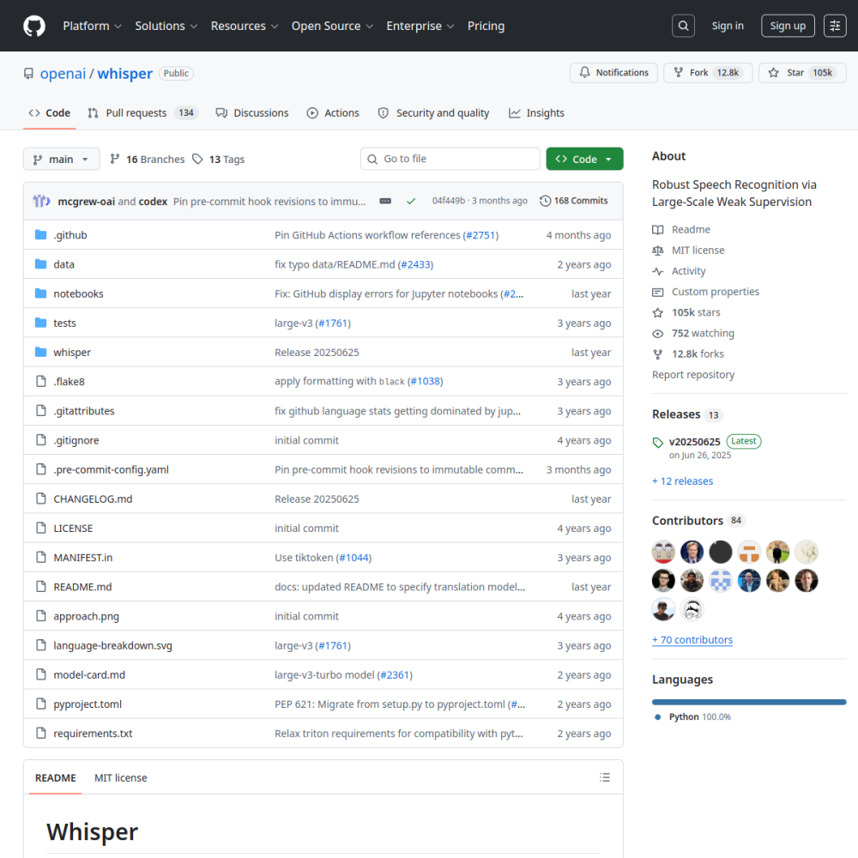The height and width of the screenshot is (858, 858).
Task: Click the branch icon beside 16 Branches
Action: (114, 159)
